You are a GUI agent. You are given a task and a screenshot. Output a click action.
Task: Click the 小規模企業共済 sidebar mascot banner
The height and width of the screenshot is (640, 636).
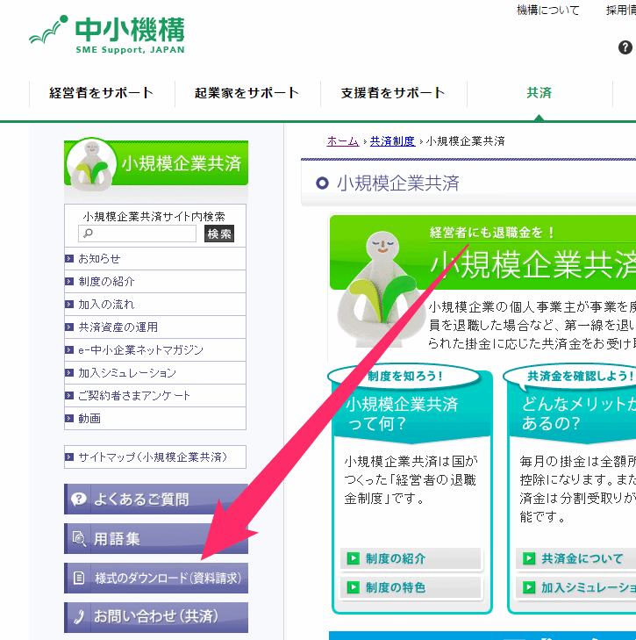tap(155, 164)
